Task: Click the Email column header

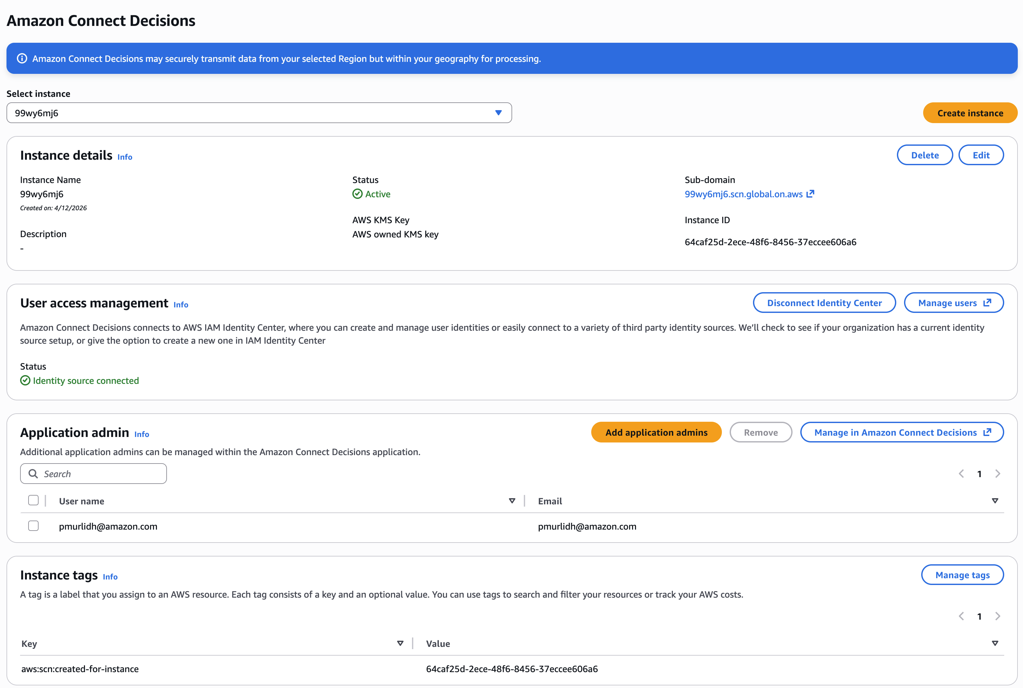Action: point(550,501)
